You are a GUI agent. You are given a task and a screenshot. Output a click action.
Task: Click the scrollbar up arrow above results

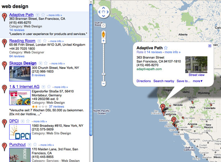(x=91, y=2)
